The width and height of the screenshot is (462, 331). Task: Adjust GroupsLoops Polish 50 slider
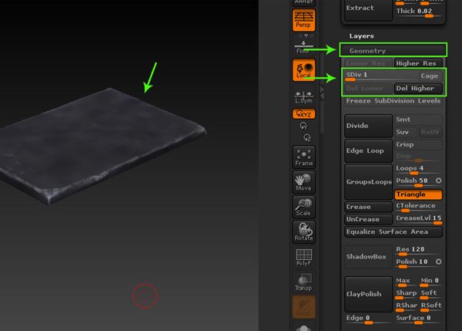pos(414,182)
